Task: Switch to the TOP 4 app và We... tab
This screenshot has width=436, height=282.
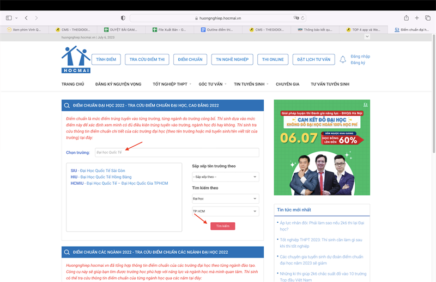Action: [x=364, y=30]
